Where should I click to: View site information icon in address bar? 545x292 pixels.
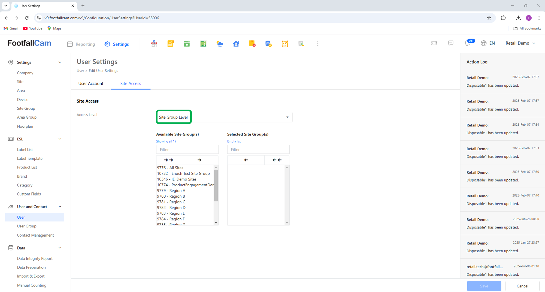[x=39, y=18]
